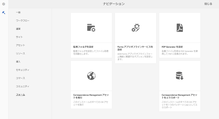
Task: Click the navigation compass icon at top-left
Action: [4, 4]
